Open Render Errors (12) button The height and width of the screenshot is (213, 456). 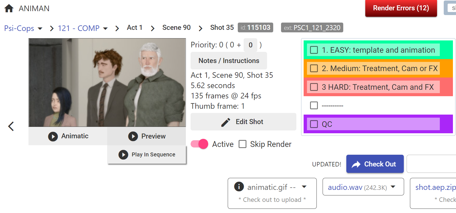(401, 8)
